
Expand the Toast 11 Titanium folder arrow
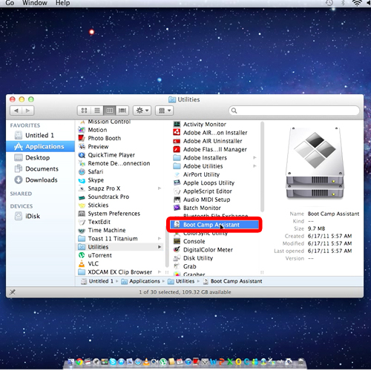pyautogui.click(x=160, y=239)
